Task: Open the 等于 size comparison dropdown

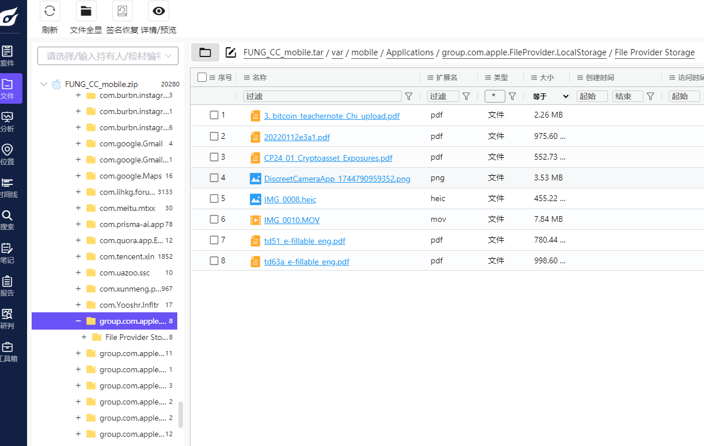Action: 550,96
